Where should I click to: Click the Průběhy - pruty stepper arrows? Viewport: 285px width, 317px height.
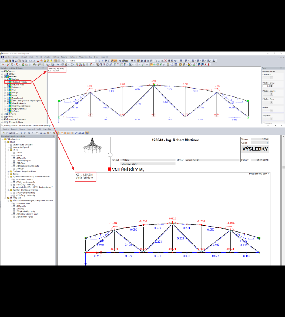tap(271, 86)
